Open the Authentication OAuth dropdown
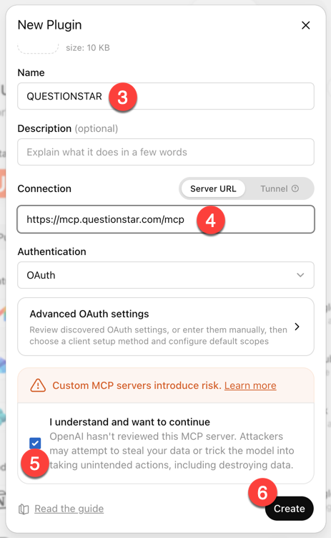 coord(166,275)
